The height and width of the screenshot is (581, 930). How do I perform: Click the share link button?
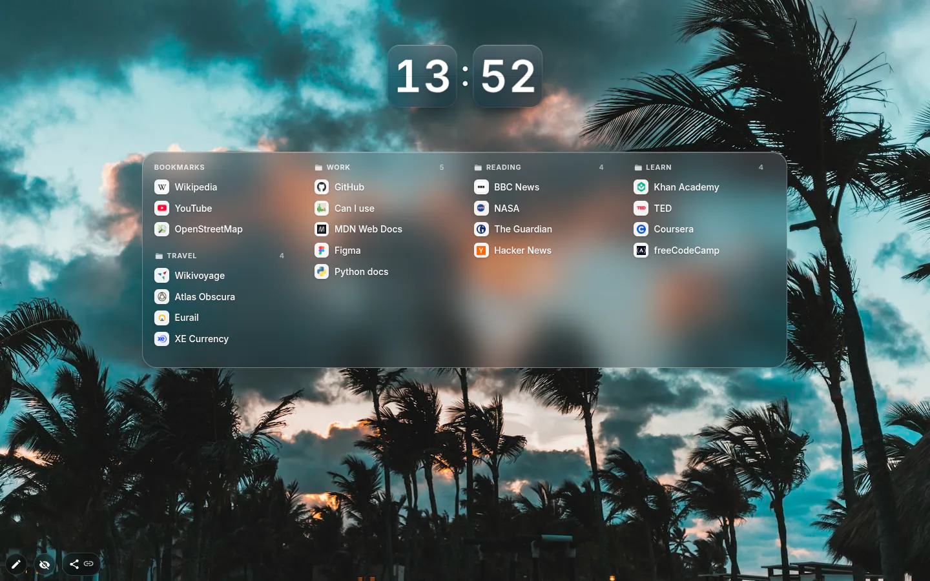pos(81,564)
